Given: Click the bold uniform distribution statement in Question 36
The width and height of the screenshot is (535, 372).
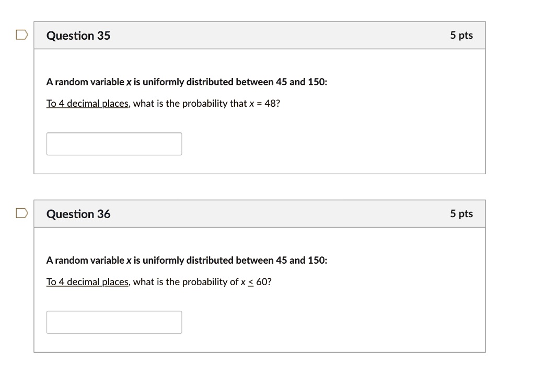Looking at the screenshot, I should [187, 261].
